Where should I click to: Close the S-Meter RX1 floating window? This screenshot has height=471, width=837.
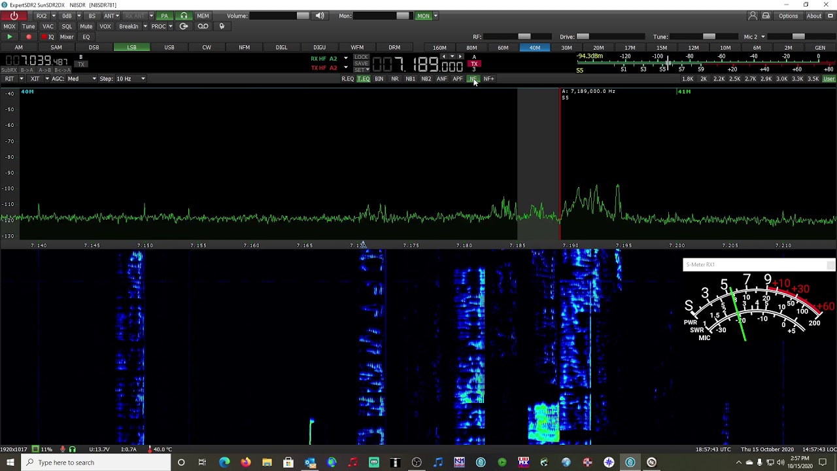[830, 264]
